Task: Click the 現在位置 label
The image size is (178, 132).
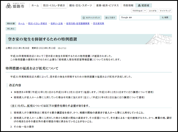Action: (11, 24)
